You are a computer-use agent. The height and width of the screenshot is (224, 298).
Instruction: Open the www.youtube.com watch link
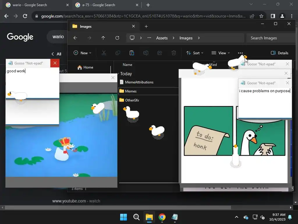(x=76, y=201)
